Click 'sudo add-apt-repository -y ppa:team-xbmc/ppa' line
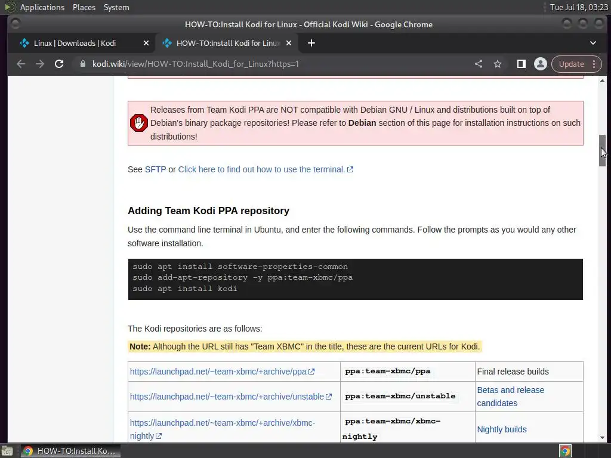The image size is (611, 458). [x=242, y=278]
